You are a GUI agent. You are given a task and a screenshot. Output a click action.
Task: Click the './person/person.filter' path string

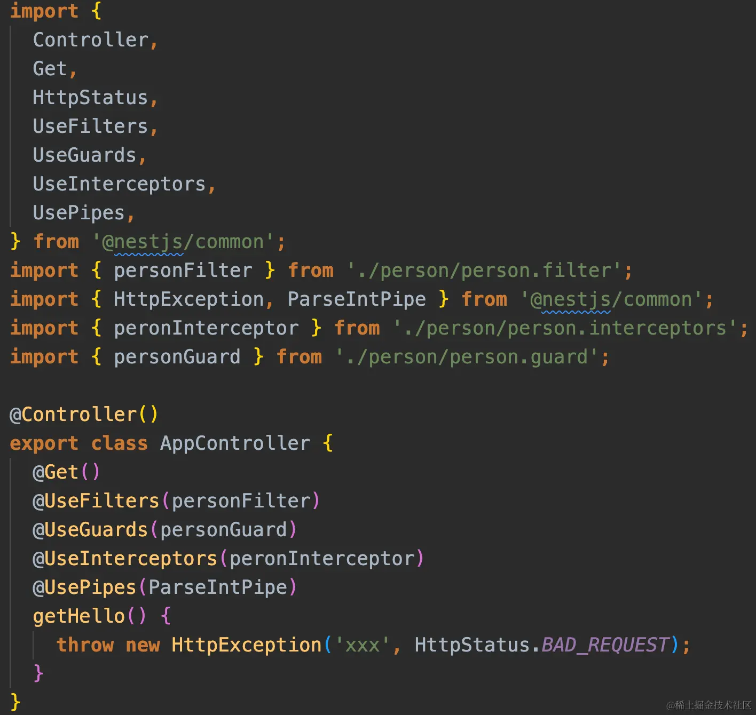click(484, 271)
